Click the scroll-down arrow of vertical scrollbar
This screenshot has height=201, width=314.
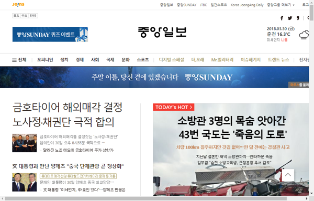coord(311,194)
